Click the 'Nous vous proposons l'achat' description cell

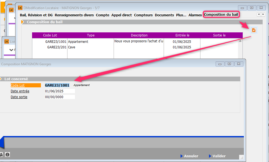click(139, 41)
